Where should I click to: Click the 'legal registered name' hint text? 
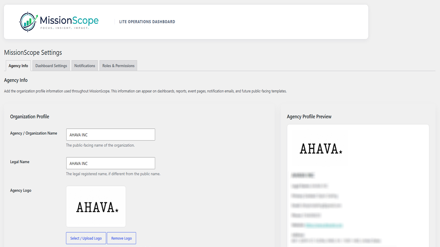[x=113, y=174]
